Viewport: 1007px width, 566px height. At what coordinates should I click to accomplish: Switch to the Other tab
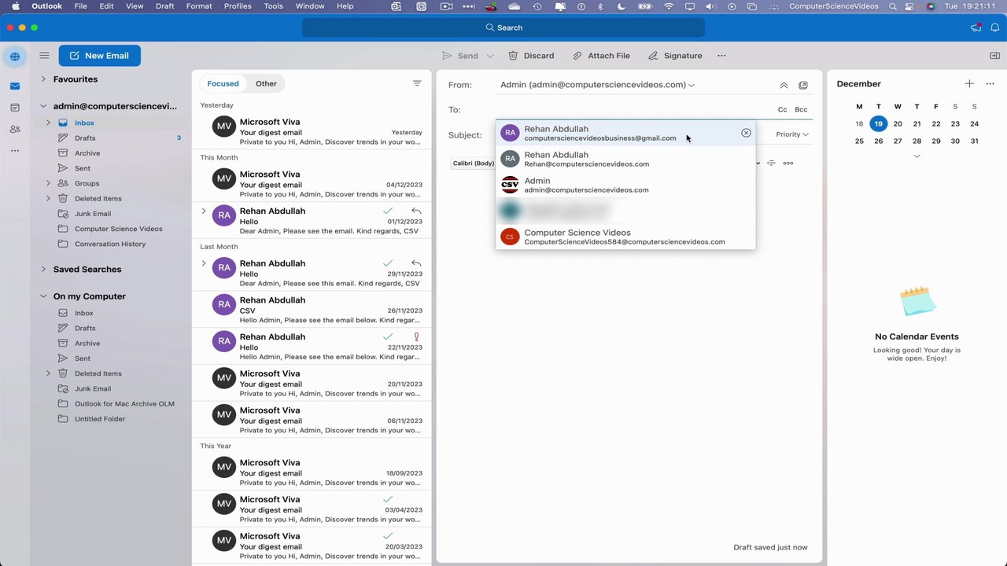point(266,83)
